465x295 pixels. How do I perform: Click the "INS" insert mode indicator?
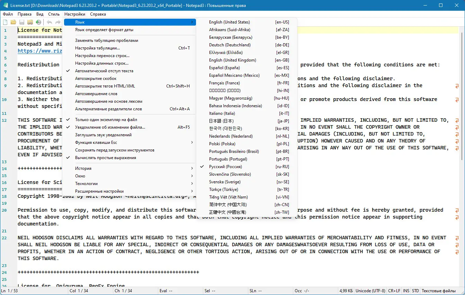tap(406, 291)
